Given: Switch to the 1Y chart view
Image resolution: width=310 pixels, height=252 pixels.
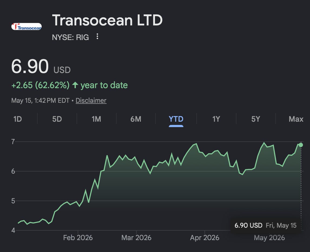Looking at the screenshot, I should point(216,119).
